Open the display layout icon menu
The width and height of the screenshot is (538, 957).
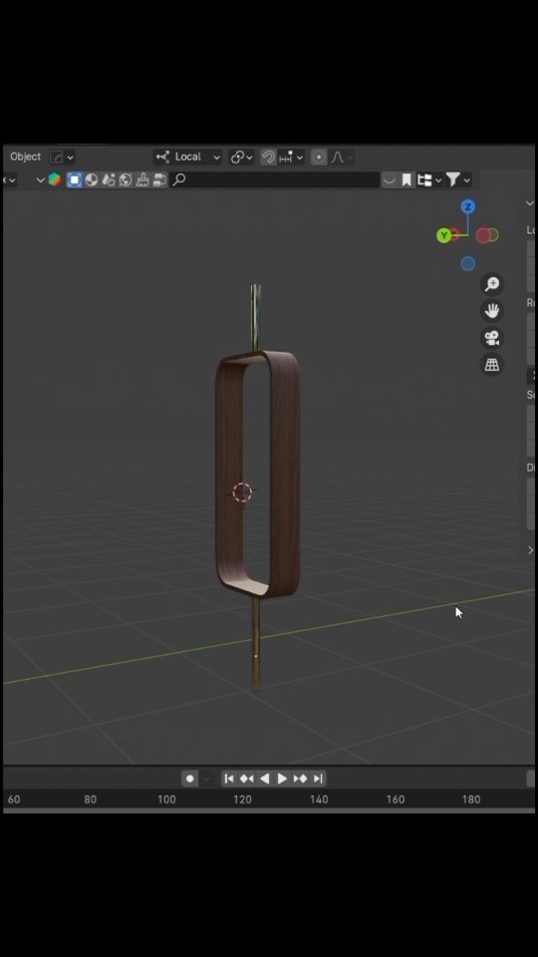point(428,180)
